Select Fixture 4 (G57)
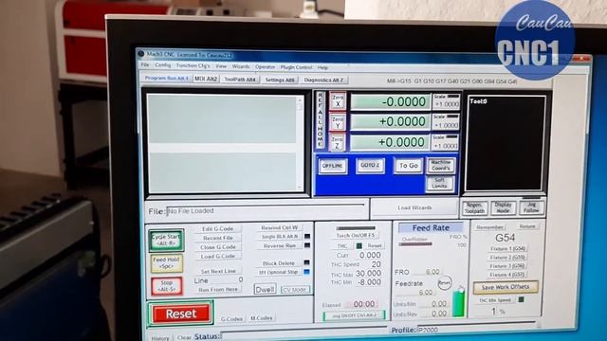607x341 pixels. (506, 275)
